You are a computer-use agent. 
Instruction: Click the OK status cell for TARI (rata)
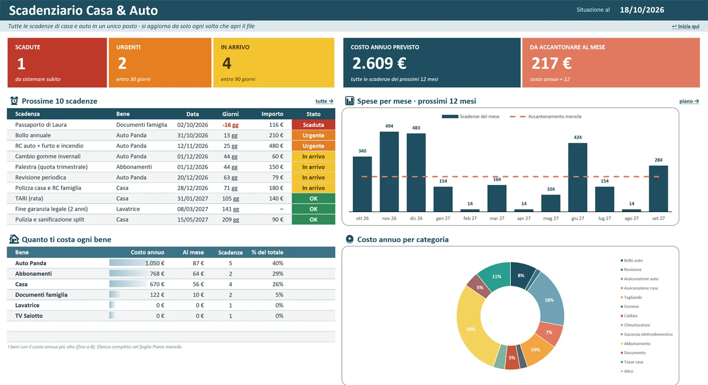pos(313,198)
